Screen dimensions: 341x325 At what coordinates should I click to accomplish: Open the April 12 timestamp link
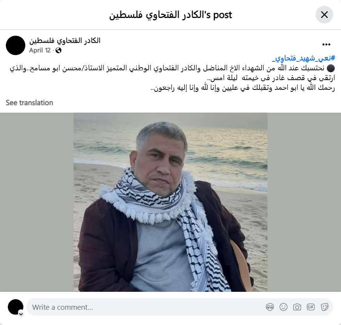(40, 50)
